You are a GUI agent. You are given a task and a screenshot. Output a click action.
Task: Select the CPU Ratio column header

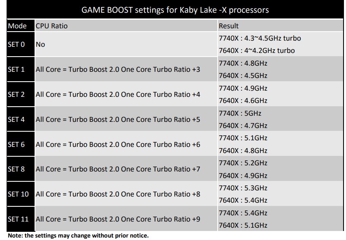[126, 26]
